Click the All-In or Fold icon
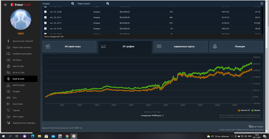 8,72
